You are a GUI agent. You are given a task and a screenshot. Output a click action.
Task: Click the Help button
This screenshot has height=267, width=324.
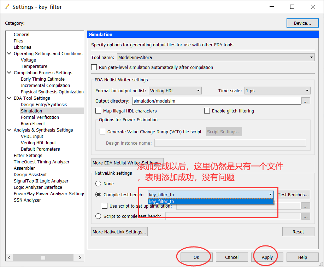pos(302,257)
